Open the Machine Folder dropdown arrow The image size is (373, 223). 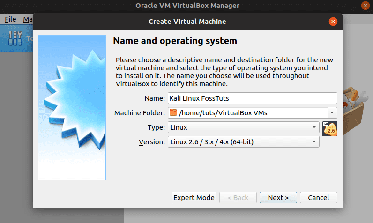click(332, 113)
